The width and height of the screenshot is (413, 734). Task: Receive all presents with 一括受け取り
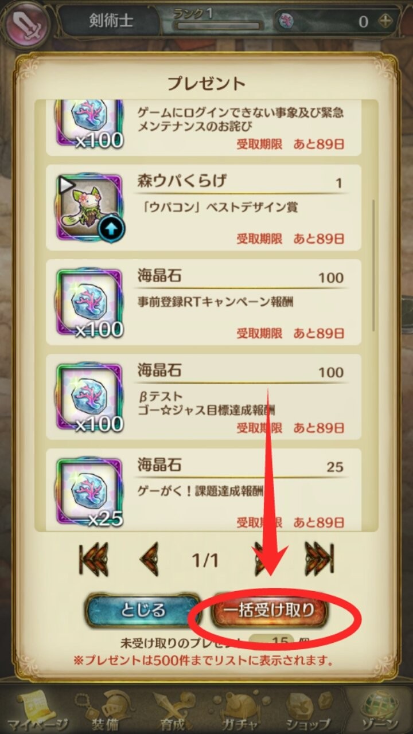(x=269, y=610)
